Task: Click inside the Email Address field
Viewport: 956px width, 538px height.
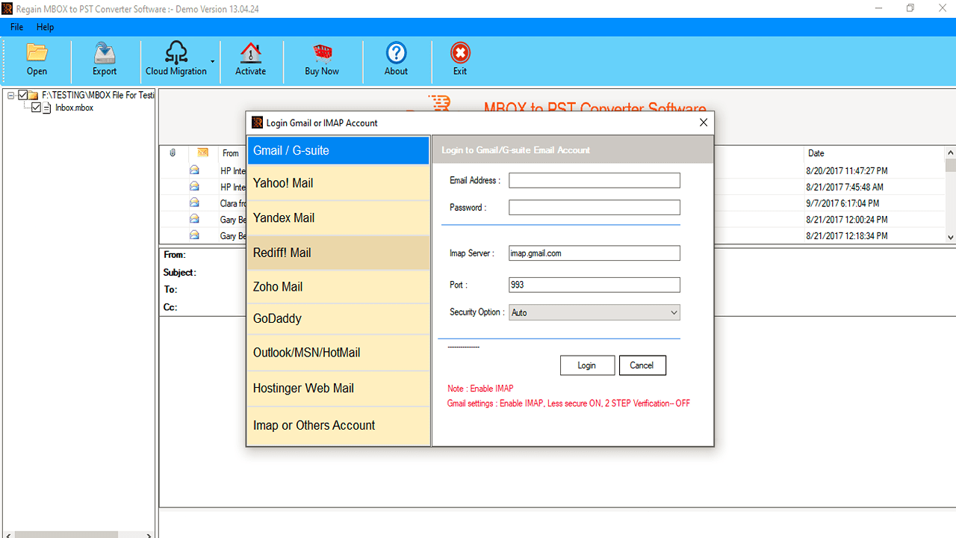Action: click(x=594, y=180)
